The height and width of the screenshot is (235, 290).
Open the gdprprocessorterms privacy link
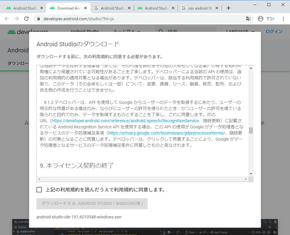(167, 133)
